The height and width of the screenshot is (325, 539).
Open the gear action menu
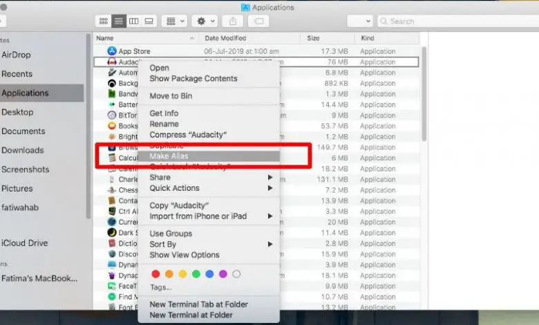pyautogui.click(x=205, y=21)
